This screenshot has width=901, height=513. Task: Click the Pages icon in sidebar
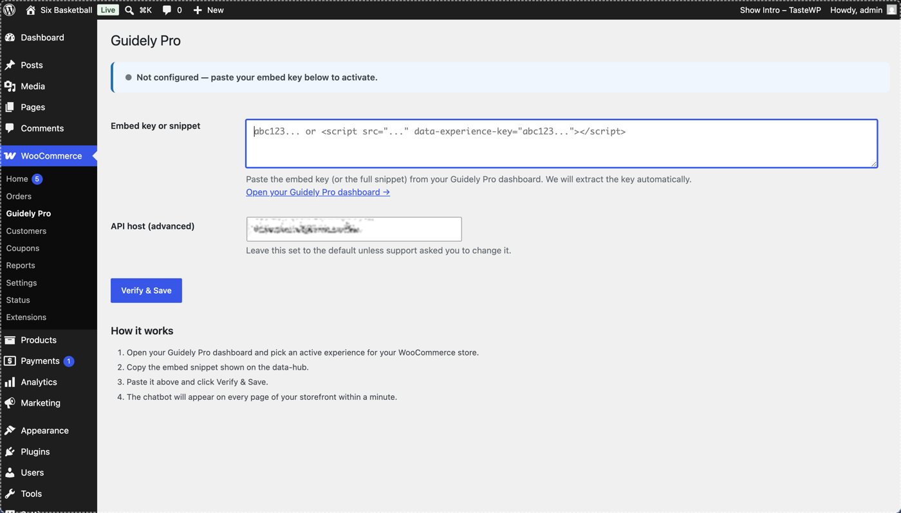click(x=10, y=107)
